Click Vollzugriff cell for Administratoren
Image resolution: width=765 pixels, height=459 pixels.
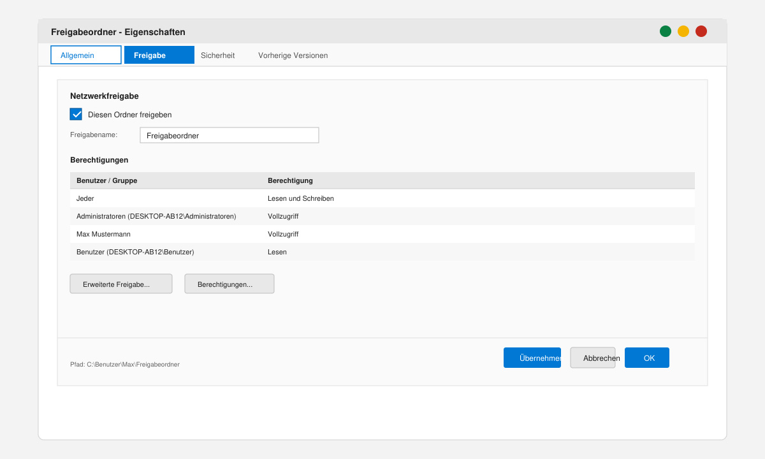click(x=283, y=216)
